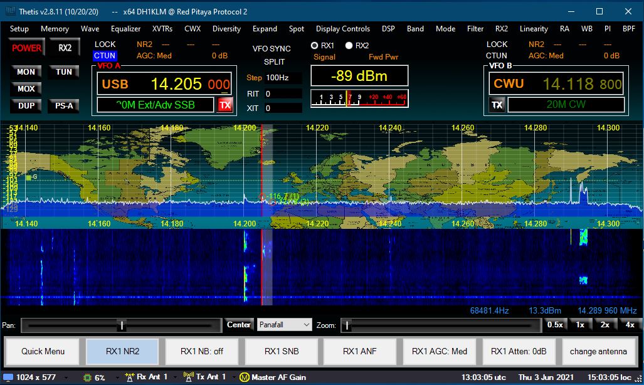Click the Master AF Gain icon
Image resolution: width=644 pixels, height=385 pixels.
245,377
